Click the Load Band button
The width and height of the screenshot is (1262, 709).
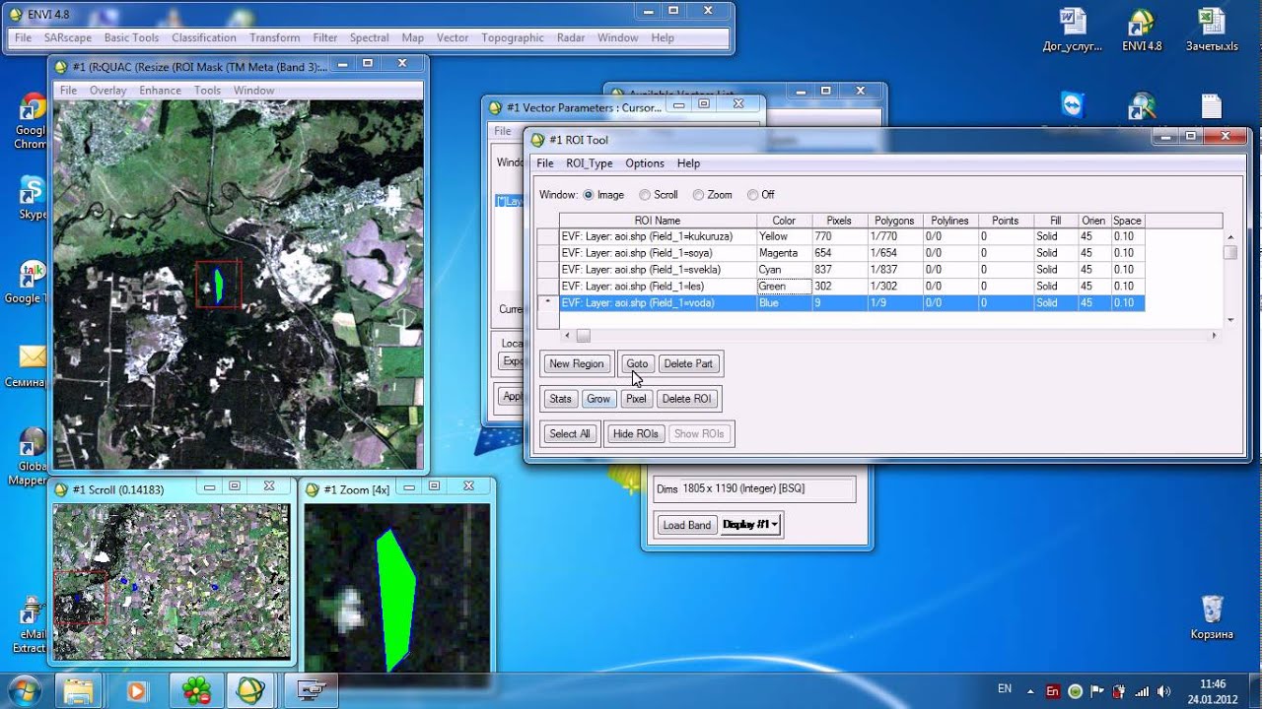tap(687, 525)
